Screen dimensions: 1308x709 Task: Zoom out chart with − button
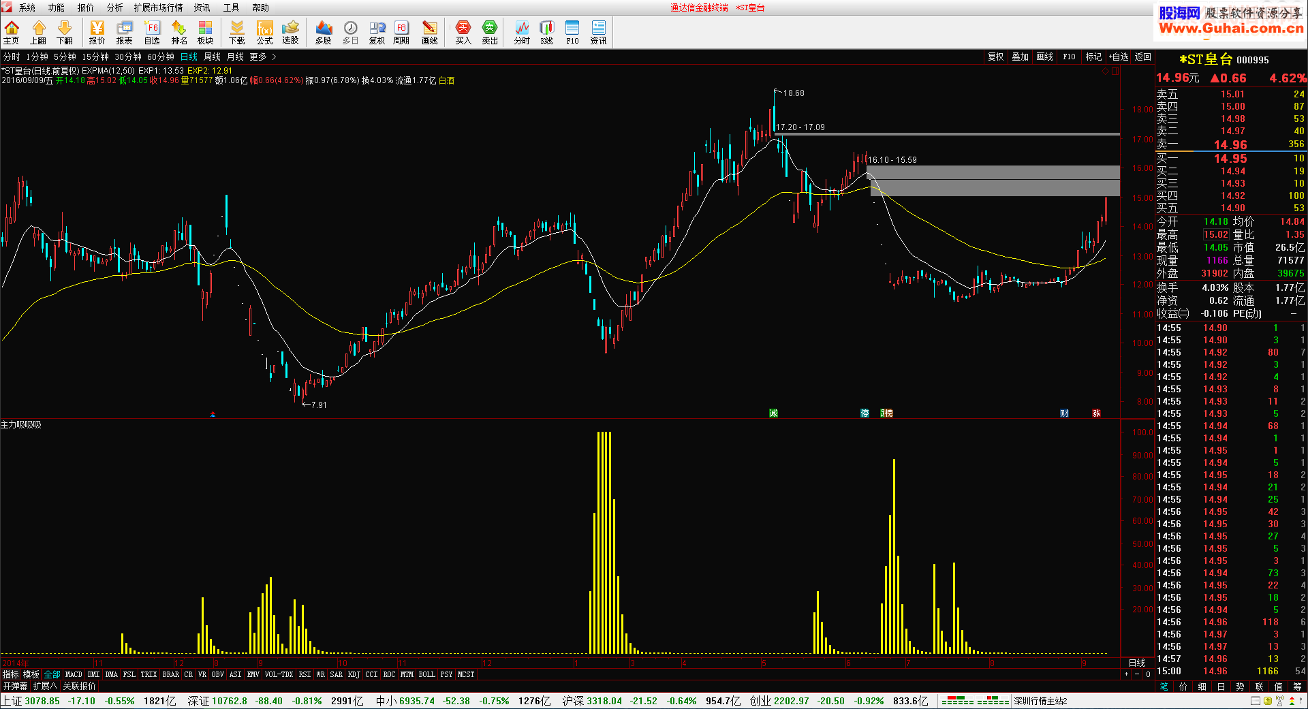[1136, 674]
